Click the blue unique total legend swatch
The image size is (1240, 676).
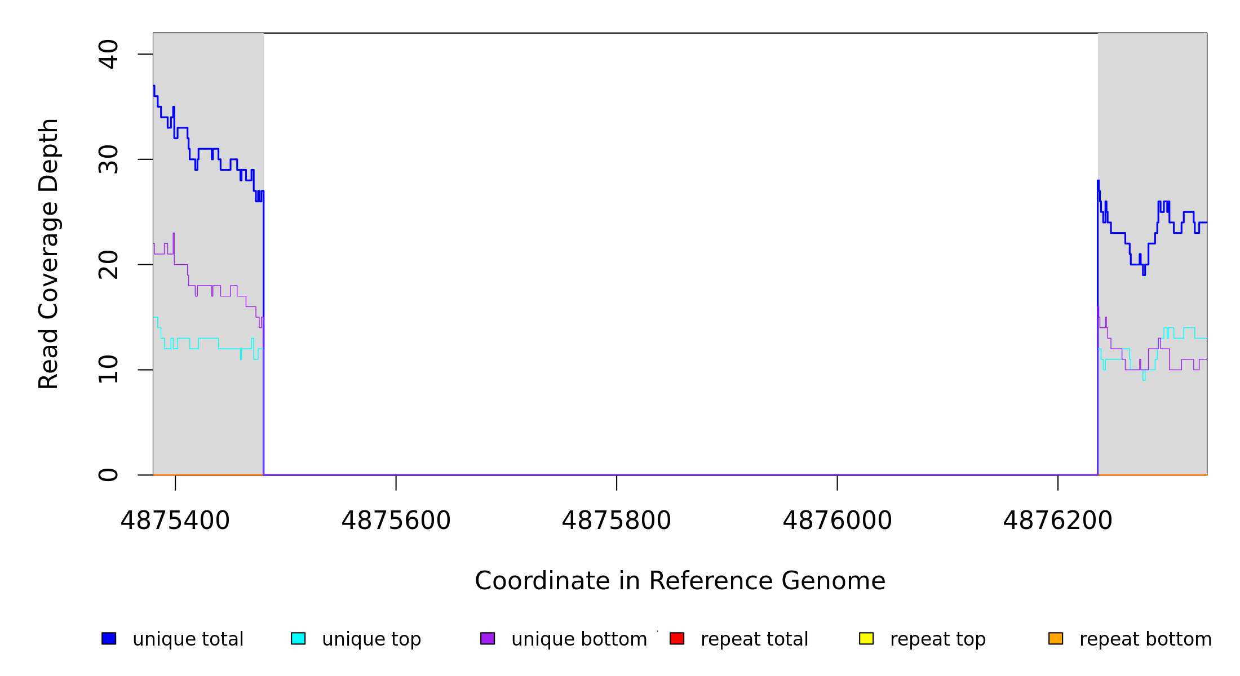coord(109,638)
